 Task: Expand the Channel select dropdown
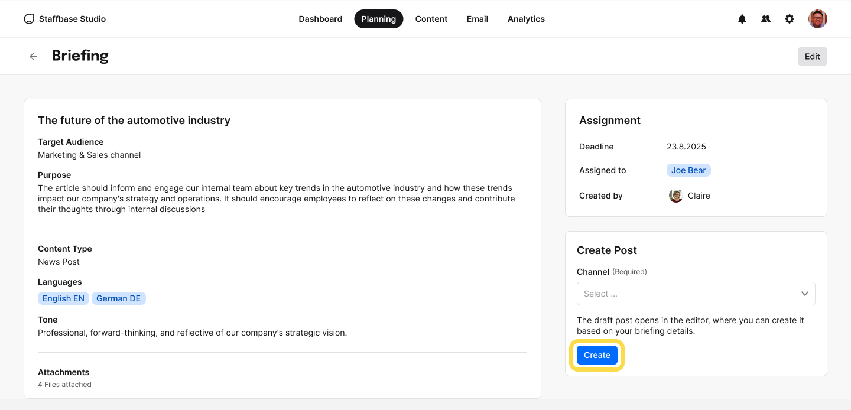(696, 294)
